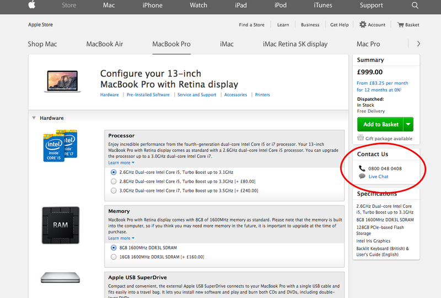Click the Add to Basket button
The width and height of the screenshot is (441, 298).
pos(380,124)
